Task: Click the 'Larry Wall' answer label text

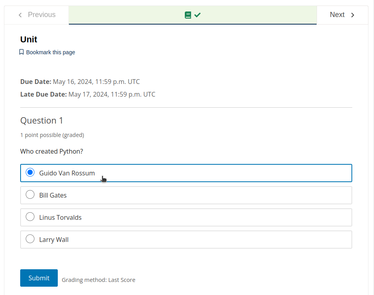Action: pos(54,240)
